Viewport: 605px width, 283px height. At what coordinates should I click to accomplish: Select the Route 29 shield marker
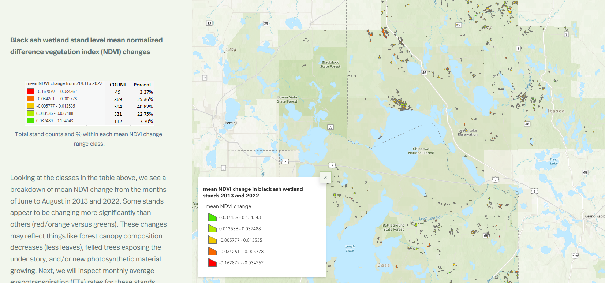click(x=458, y=25)
